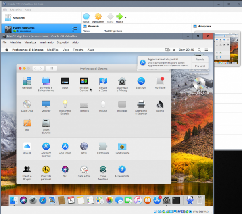The width and height of the screenshot is (242, 214).
Task: Open the Apple menu in the menu bar
Action: point(6,50)
